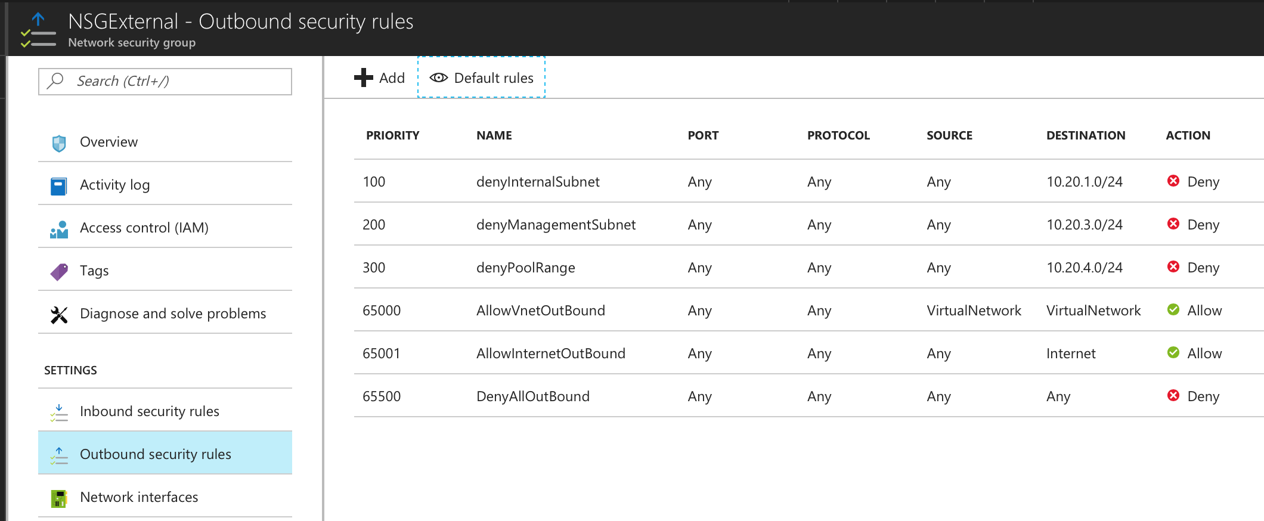Select the DenyAllOutBound rule row

click(x=808, y=396)
